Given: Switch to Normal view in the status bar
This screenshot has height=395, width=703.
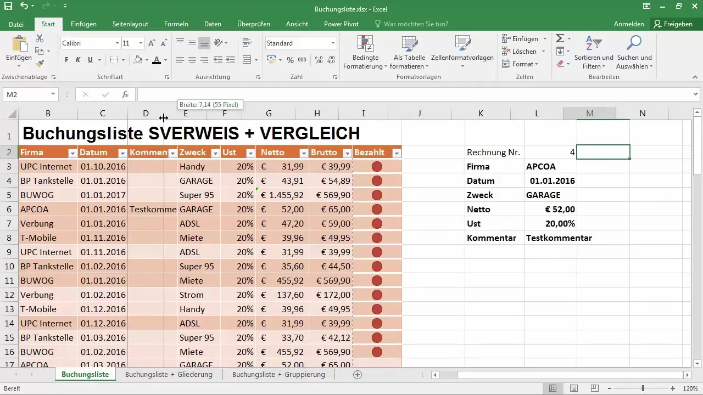Looking at the screenshot, I should (553, 388).
